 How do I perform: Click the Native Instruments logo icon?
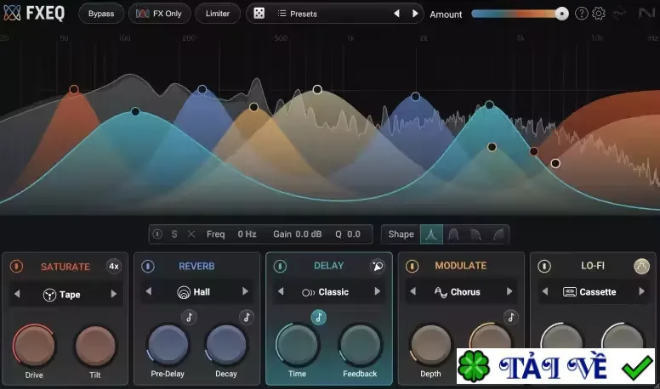(646, 14)
